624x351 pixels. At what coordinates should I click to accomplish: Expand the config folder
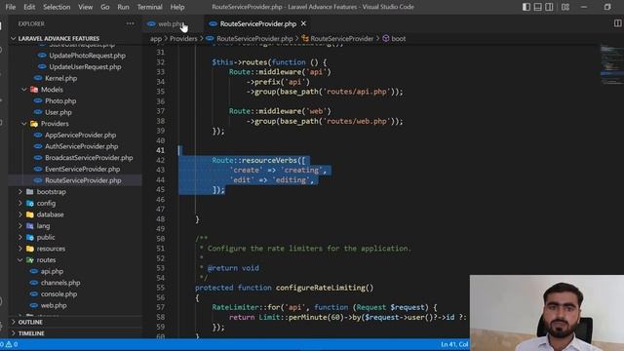click(x=20, y=203)
